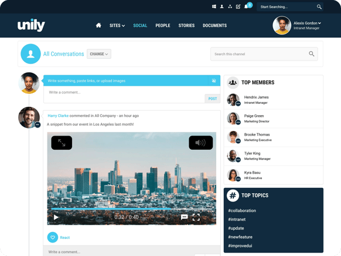This screenshot has height=256, width=341.
Task: Open options dots on Hendrix James avatar
Action: coord(238,104)
